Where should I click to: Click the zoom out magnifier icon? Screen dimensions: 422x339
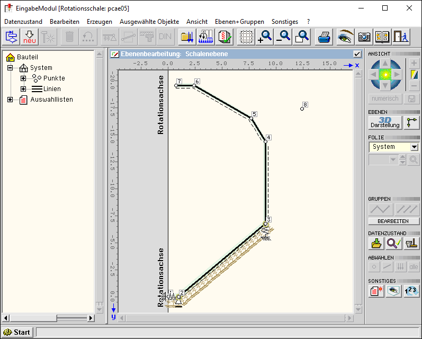click(283, 37)
